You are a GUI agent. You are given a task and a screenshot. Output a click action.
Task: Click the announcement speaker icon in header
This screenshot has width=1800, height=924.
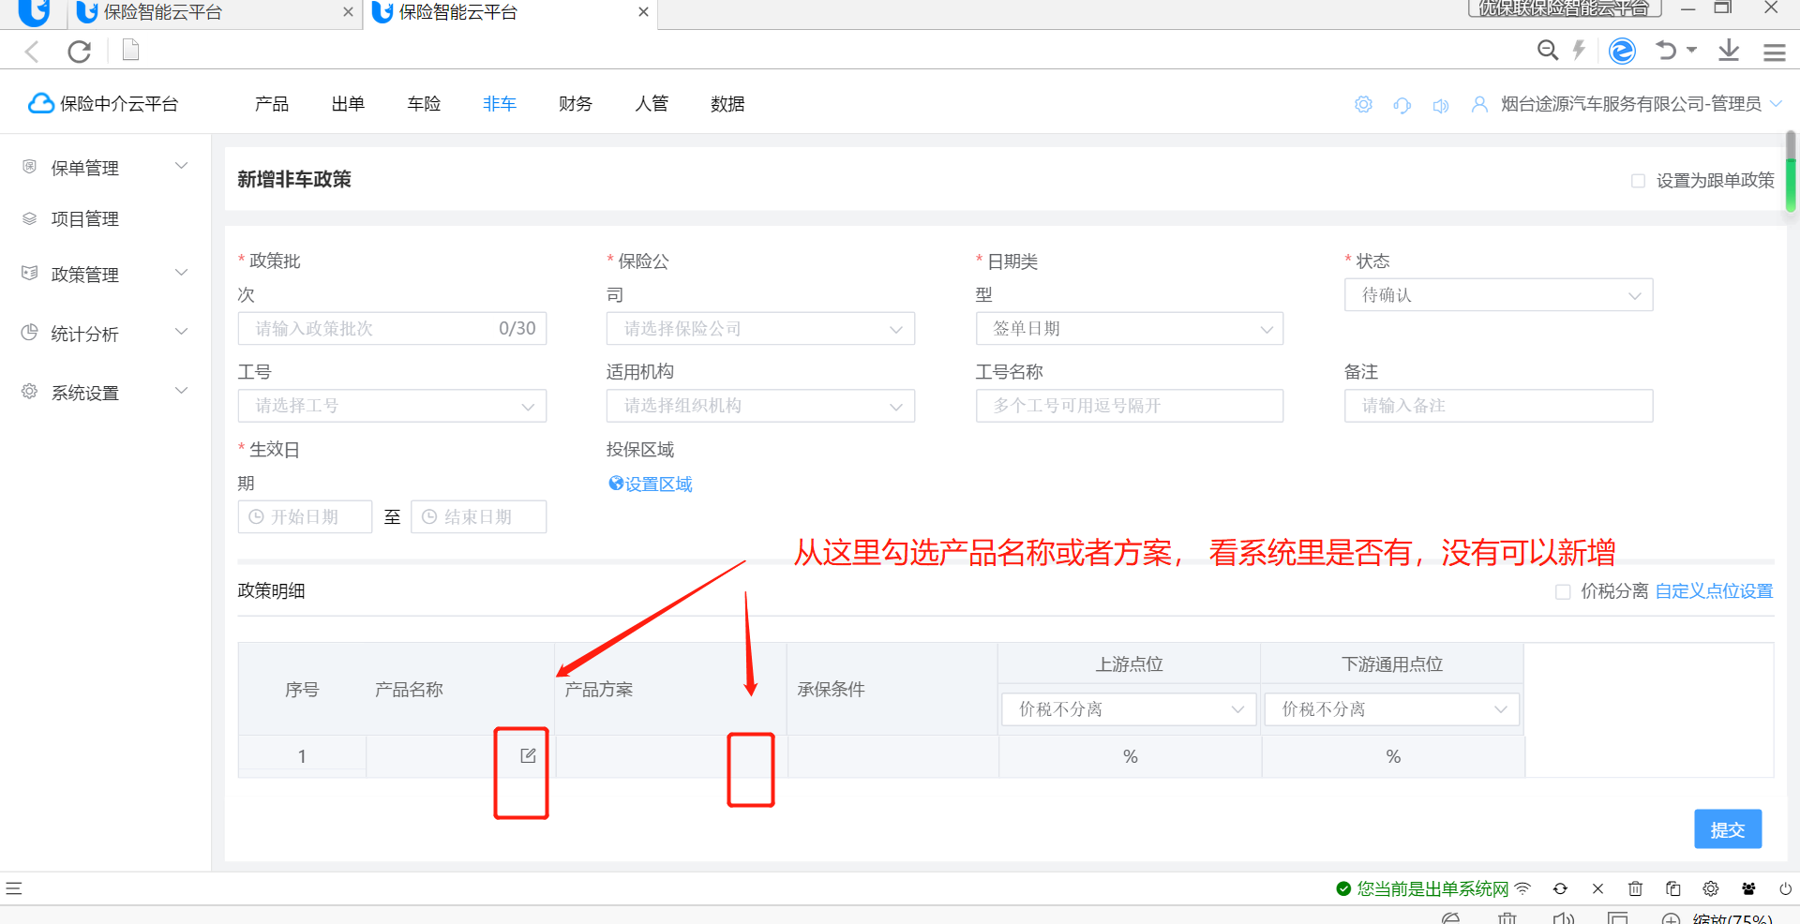tap(1441, 105)
